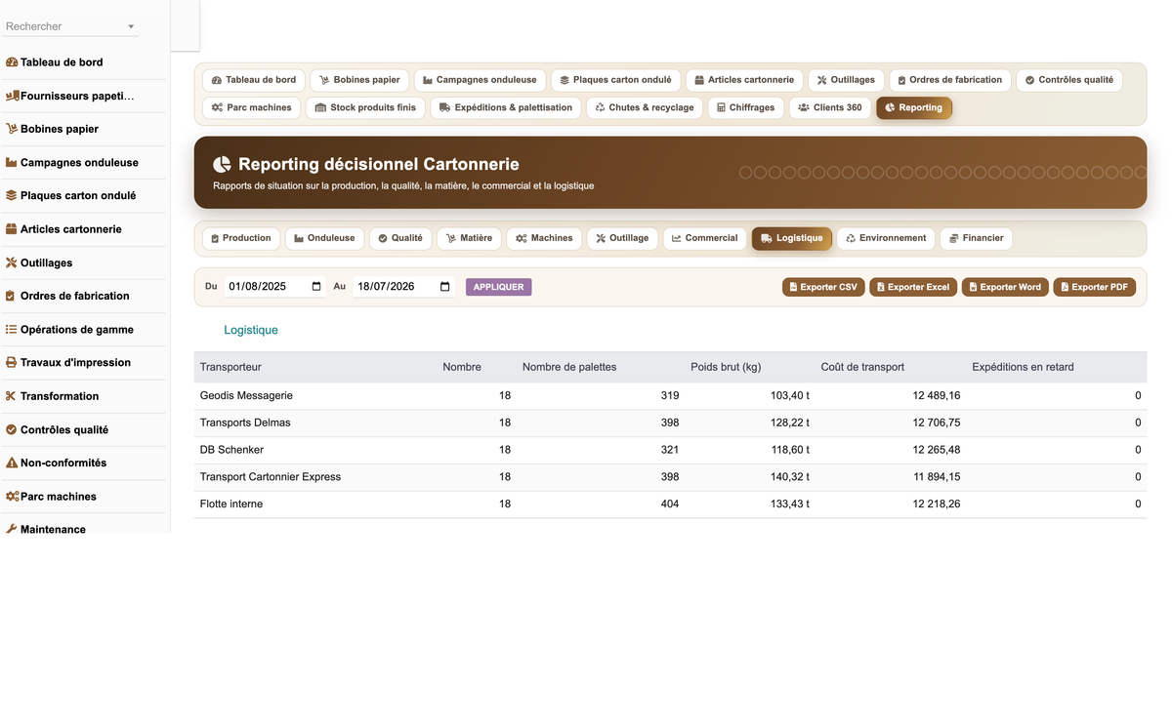Click the Tableau de bord sidebar gauge icon

tap(12, 62)
